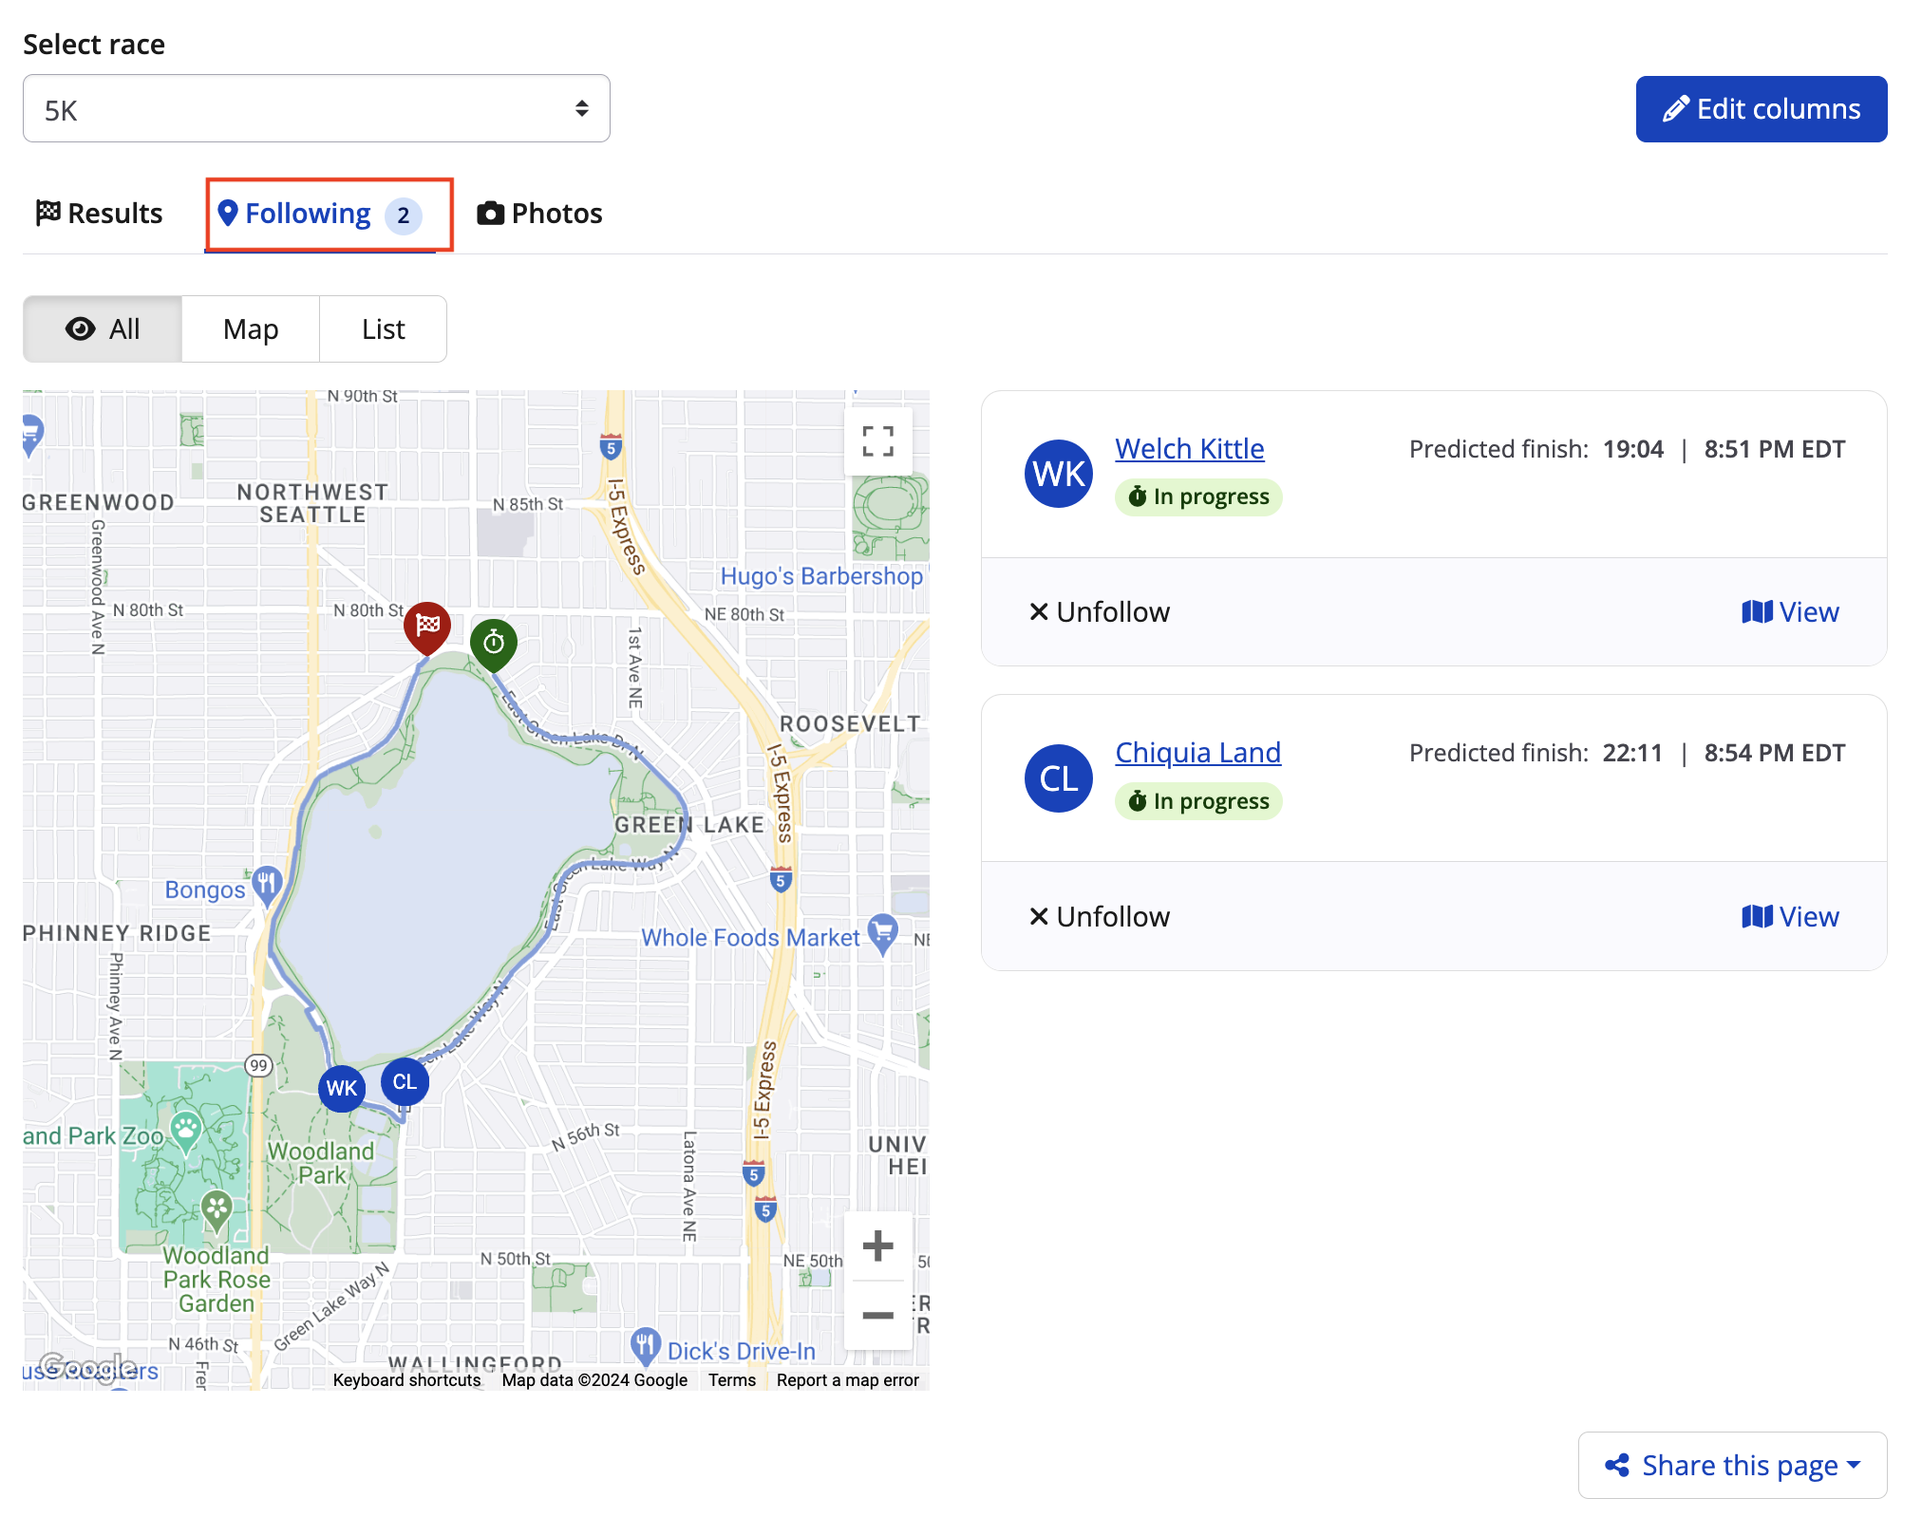Screen dimensions: 1922x1517
Task: Unfollow Welch Kittle
Action: (1100, 612)
